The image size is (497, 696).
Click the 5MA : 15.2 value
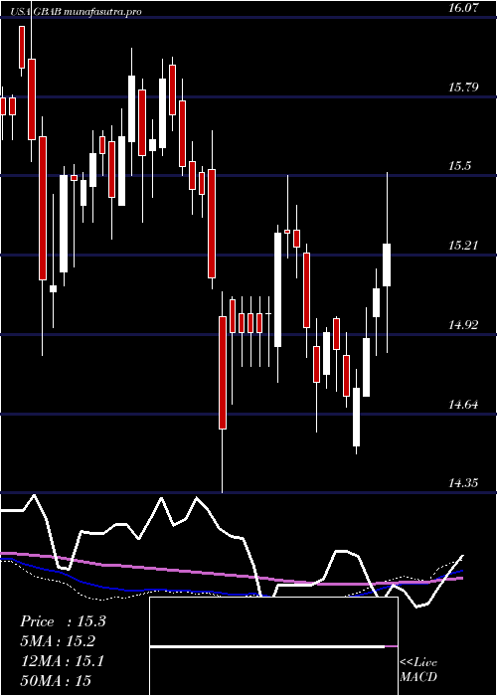(x=58, y=641)
